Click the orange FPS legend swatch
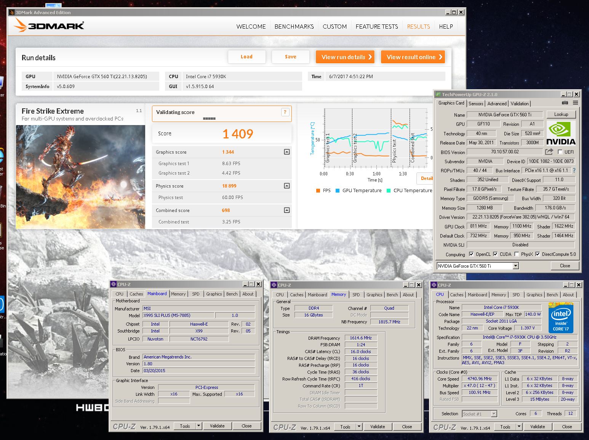The width and height of the screenshot is (589, 440). pos(318,190)
